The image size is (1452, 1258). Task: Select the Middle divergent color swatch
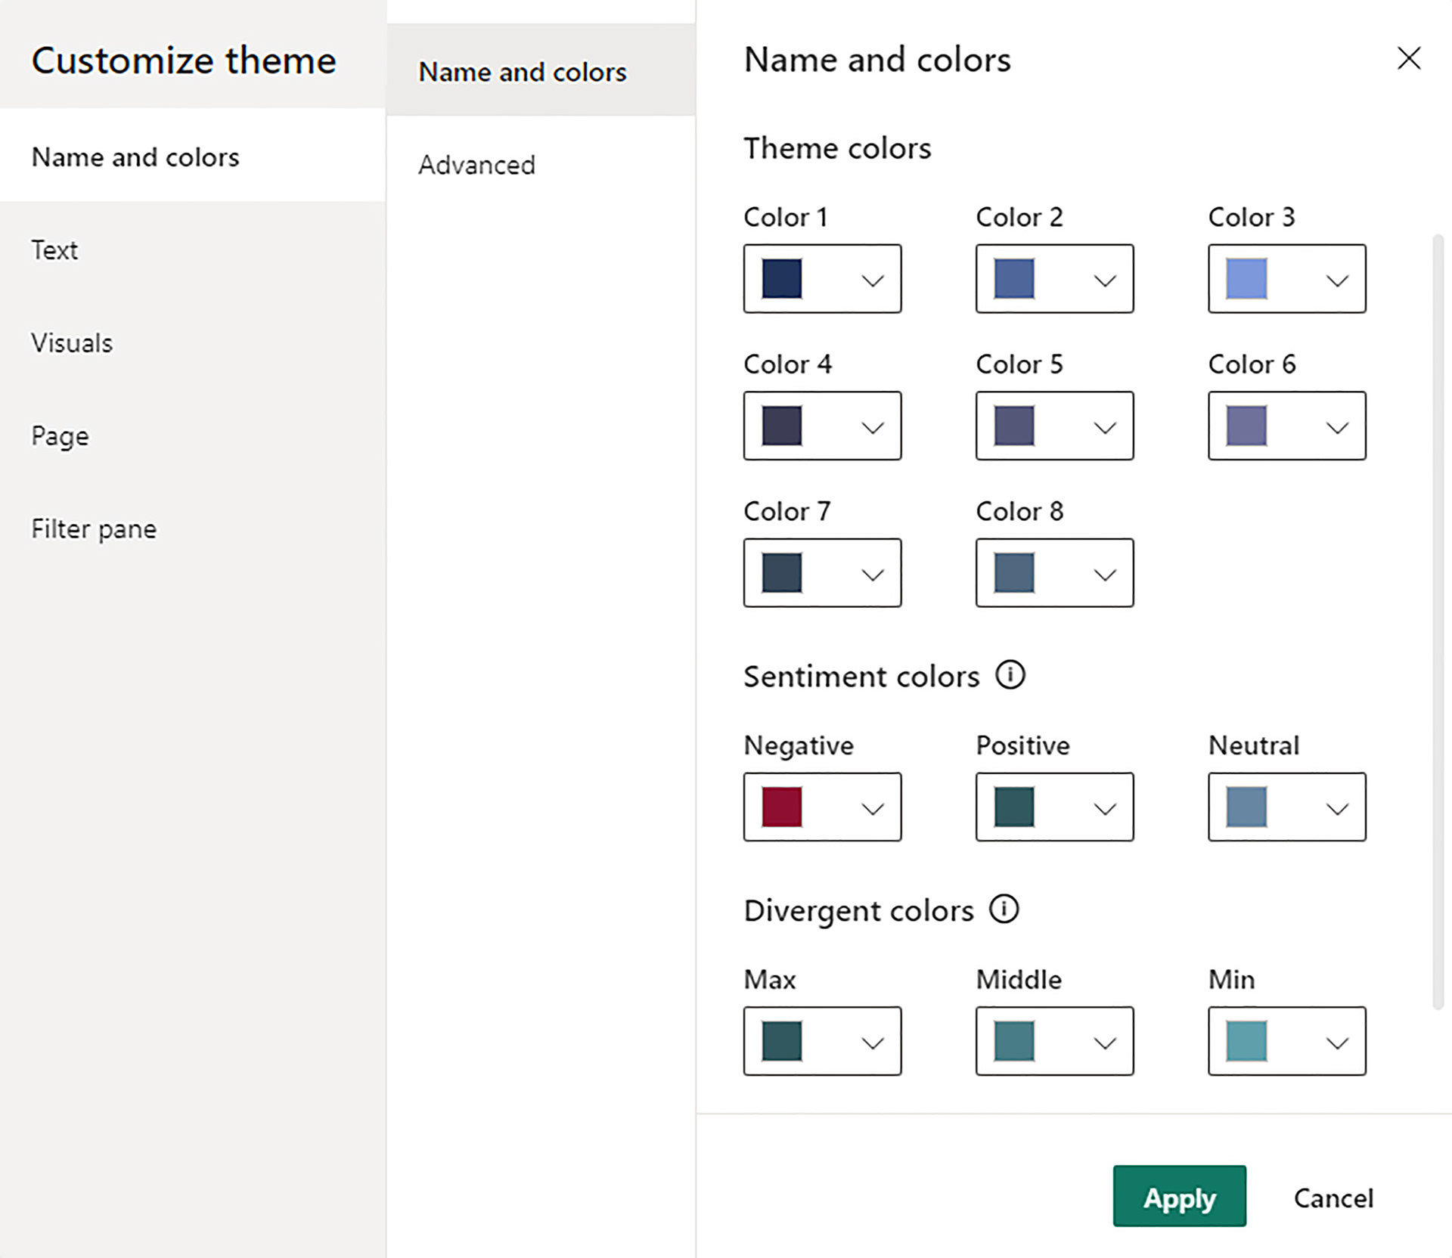pos(1014,1041)
